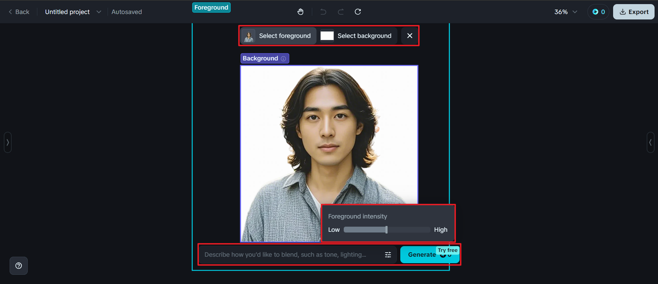Open the 36% zoom level dropdown

pos(566,12)
